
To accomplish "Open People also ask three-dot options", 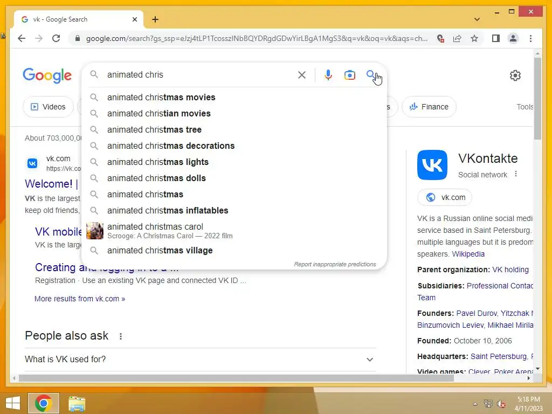I will coord(120,336).
